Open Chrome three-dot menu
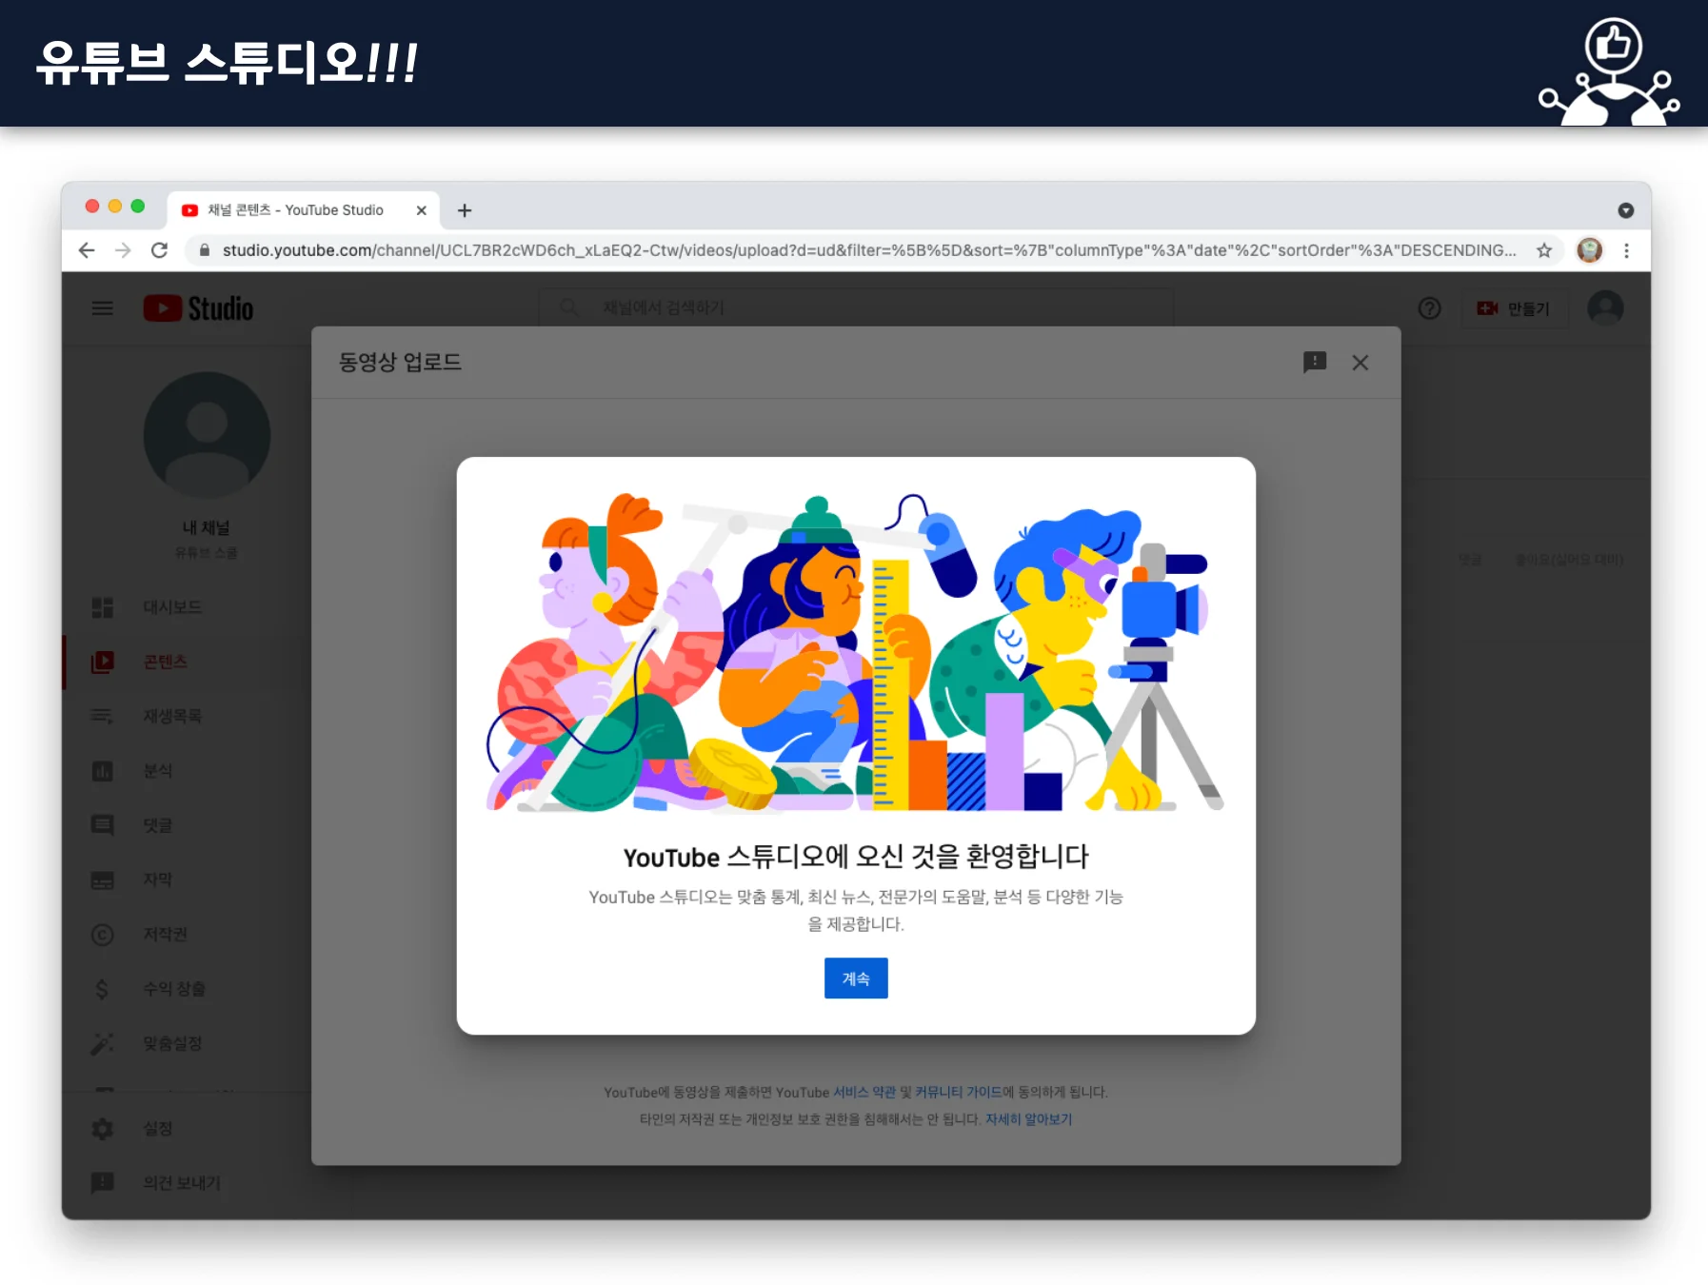 click(1626, 250)
